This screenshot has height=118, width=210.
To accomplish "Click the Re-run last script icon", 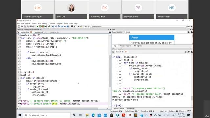I will [49, 26].
